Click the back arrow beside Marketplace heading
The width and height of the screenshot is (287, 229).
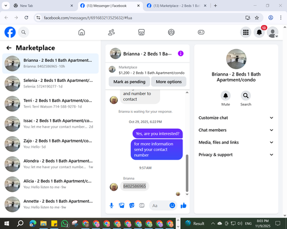tap(9, 48)
